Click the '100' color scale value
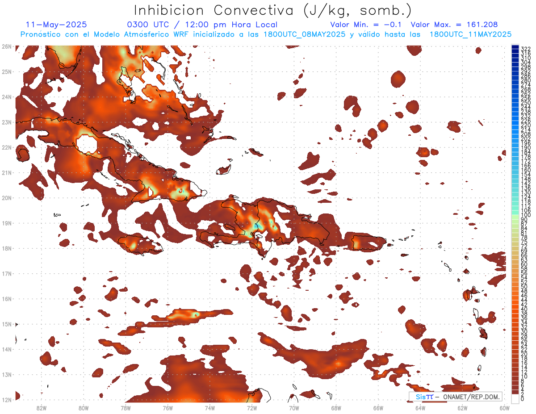Screen dimensions: 536x414 pyautogui.click(x=525, y=215)
